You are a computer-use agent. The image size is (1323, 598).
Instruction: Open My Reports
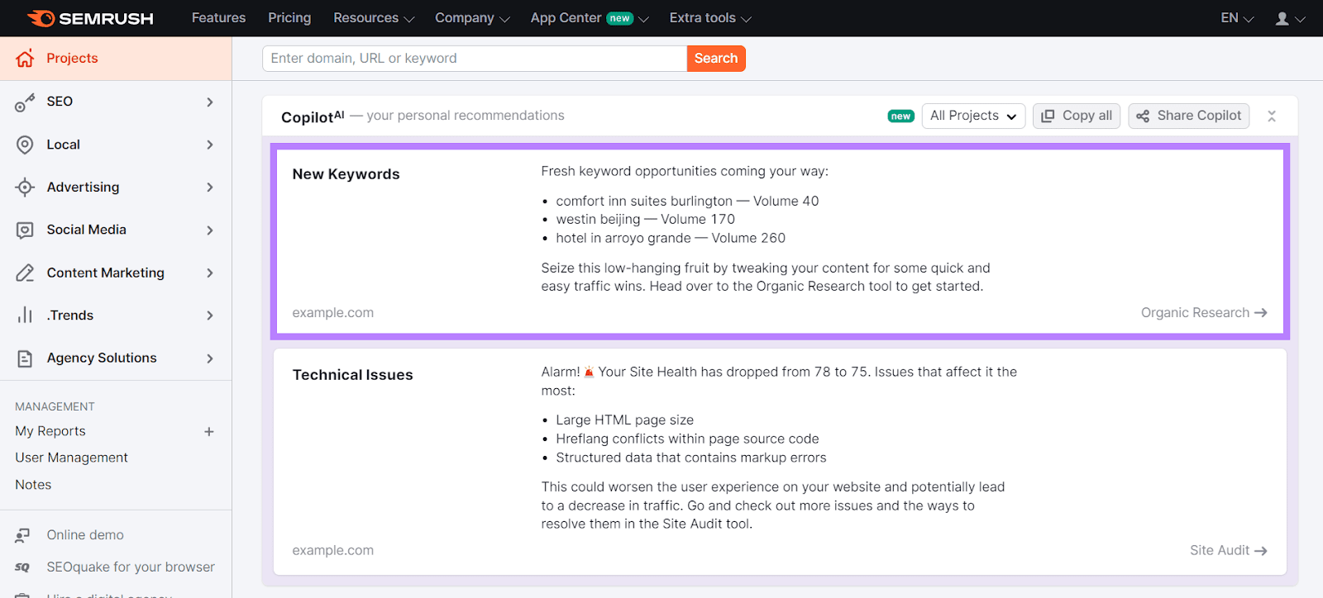50,431
